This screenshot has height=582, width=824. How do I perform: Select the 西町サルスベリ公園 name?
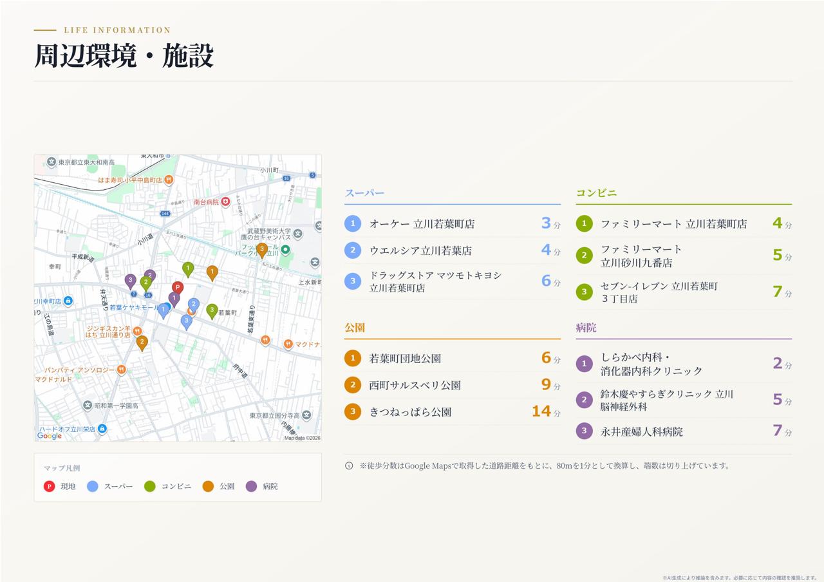point(415,385)
